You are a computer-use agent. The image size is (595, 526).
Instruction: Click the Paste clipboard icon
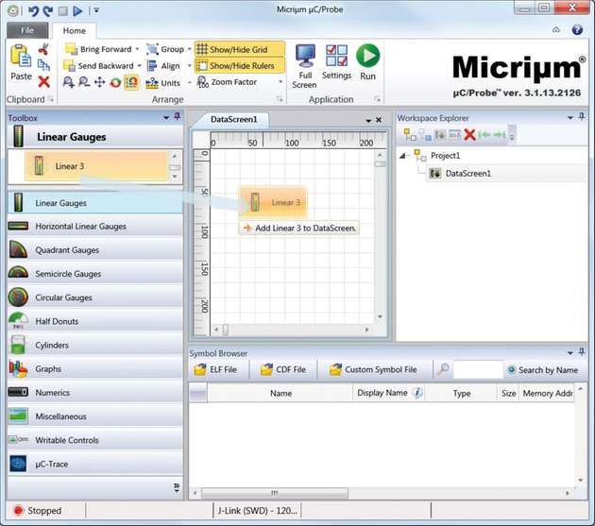click(x=21, y=56)
